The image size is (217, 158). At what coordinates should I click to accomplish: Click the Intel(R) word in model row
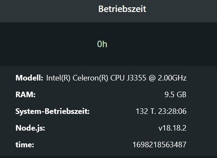click(x=58, y=78)
